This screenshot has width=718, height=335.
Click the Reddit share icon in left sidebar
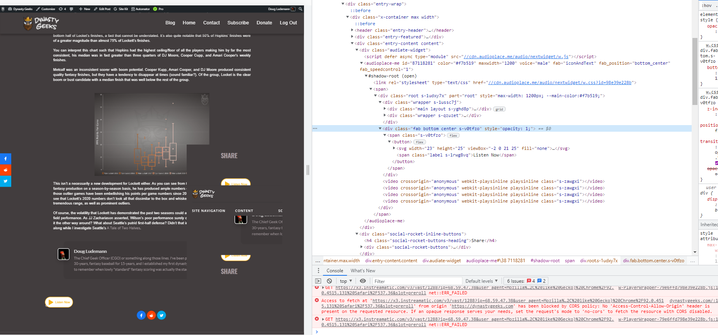5,170
